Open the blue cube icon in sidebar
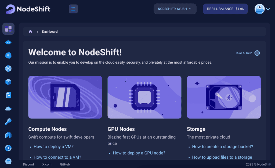The image size is (275, 168). [x=8, y=82]
